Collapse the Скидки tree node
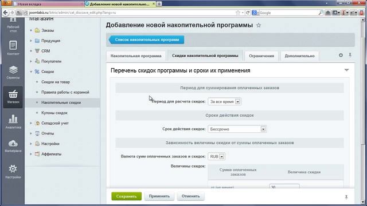Image resolution: width=367 pixels, height=206 pixels. click(31, 72)
